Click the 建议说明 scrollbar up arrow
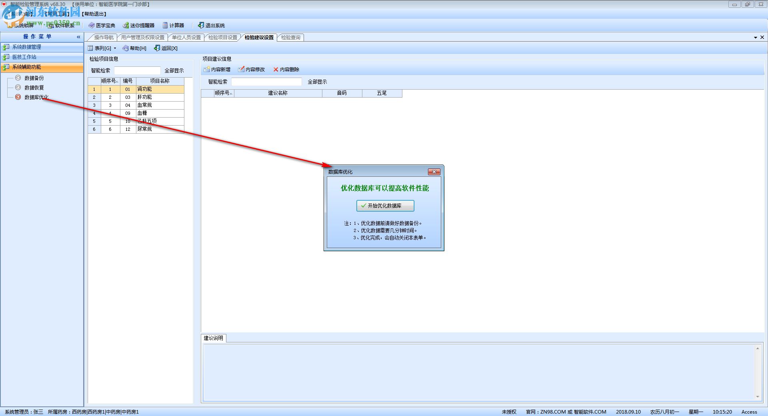Image resolution: width=768 pixels, height=416 pixels. [x=758, y=349]
